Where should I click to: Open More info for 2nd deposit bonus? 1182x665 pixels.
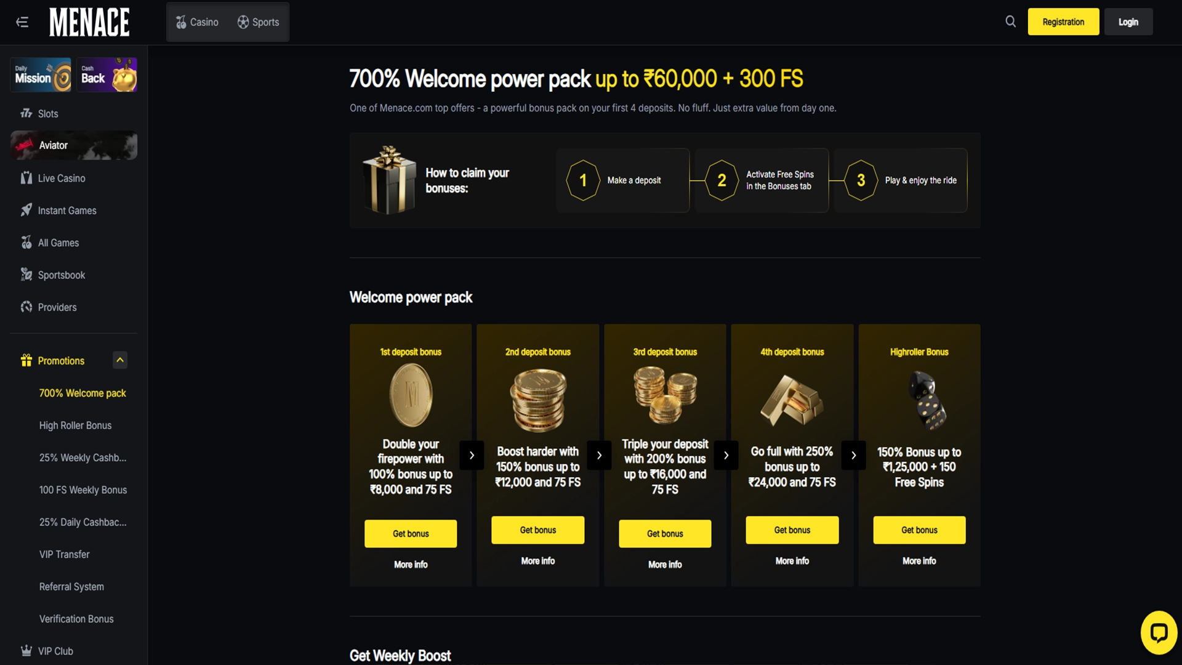(x=537, y=561)
